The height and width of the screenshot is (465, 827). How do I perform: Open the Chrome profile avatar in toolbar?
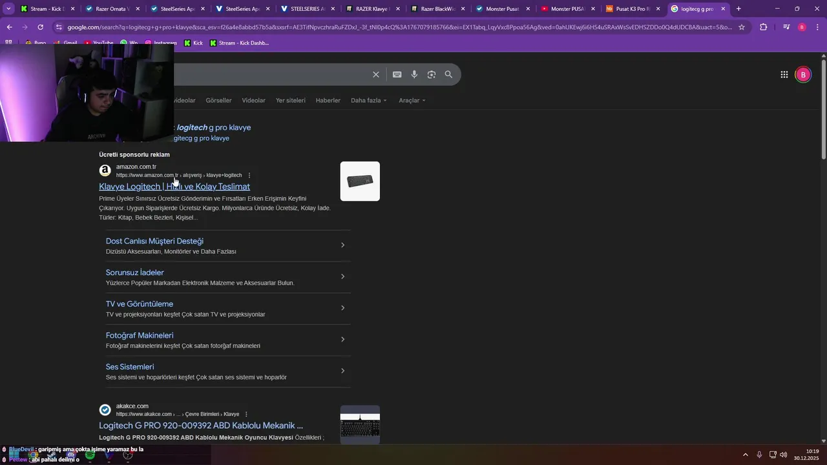coord(802,27)
